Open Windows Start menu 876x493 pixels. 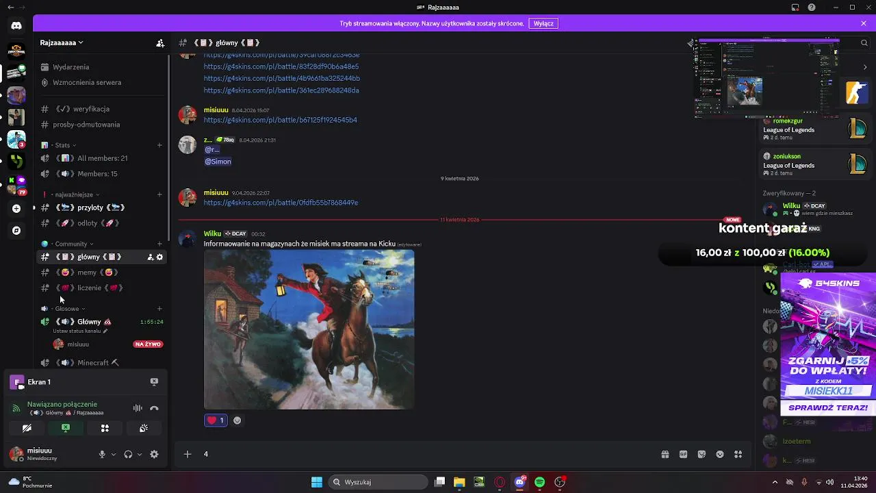(x=317, y=482)
